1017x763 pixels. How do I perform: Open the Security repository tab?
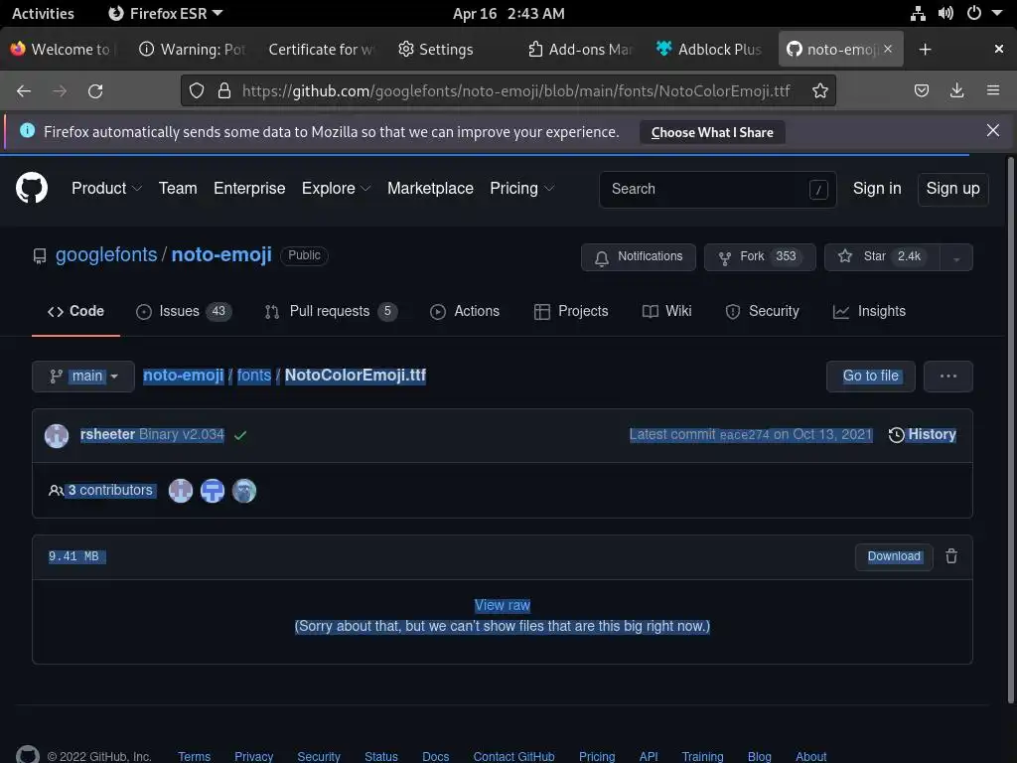pos(762,311)
